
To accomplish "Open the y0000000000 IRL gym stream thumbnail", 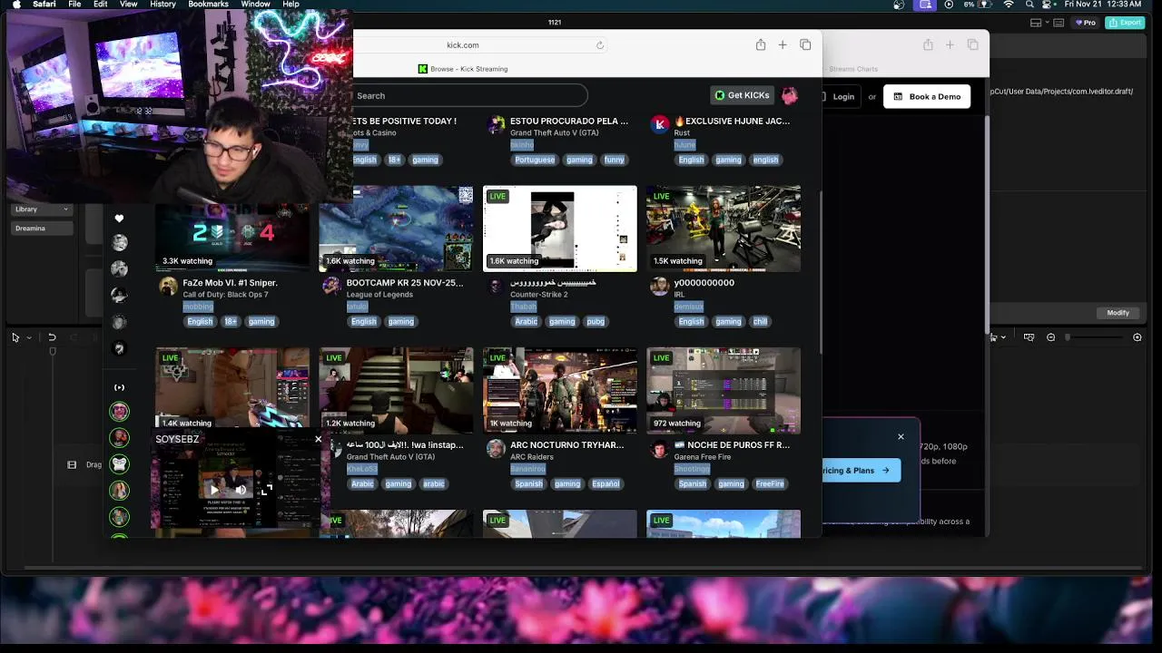I will (724, 229).
